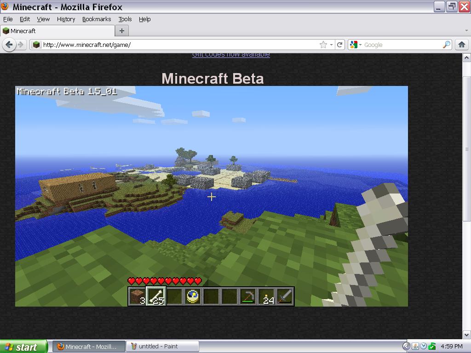
Task: Select the torch stack of 24
Action: click(266, 296)
